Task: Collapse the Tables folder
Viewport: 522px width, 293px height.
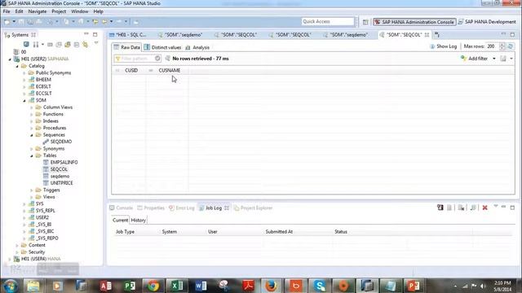Action: (x=32, y=155)
